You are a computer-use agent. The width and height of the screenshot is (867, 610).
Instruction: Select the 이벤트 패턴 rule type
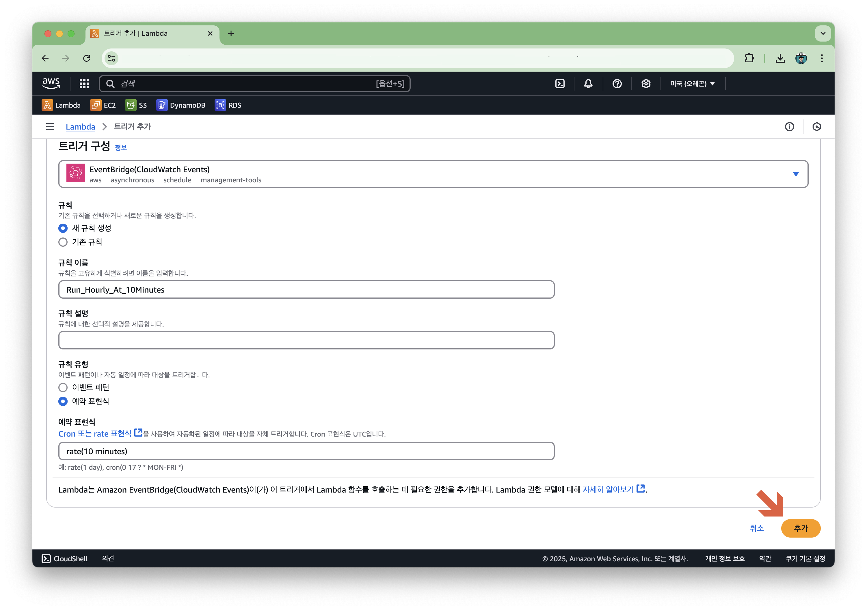coord(63,388)
